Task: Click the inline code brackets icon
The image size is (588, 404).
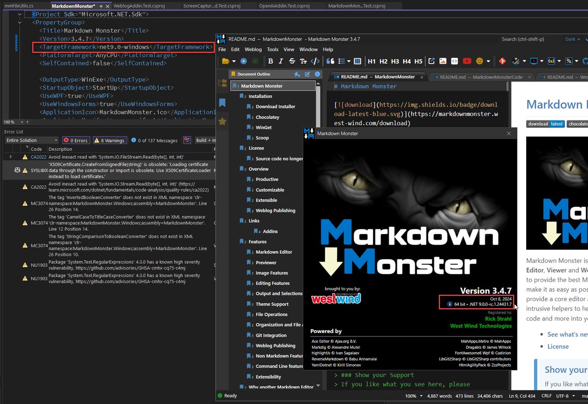Action: pyautogui.click(x=315, y=61)
